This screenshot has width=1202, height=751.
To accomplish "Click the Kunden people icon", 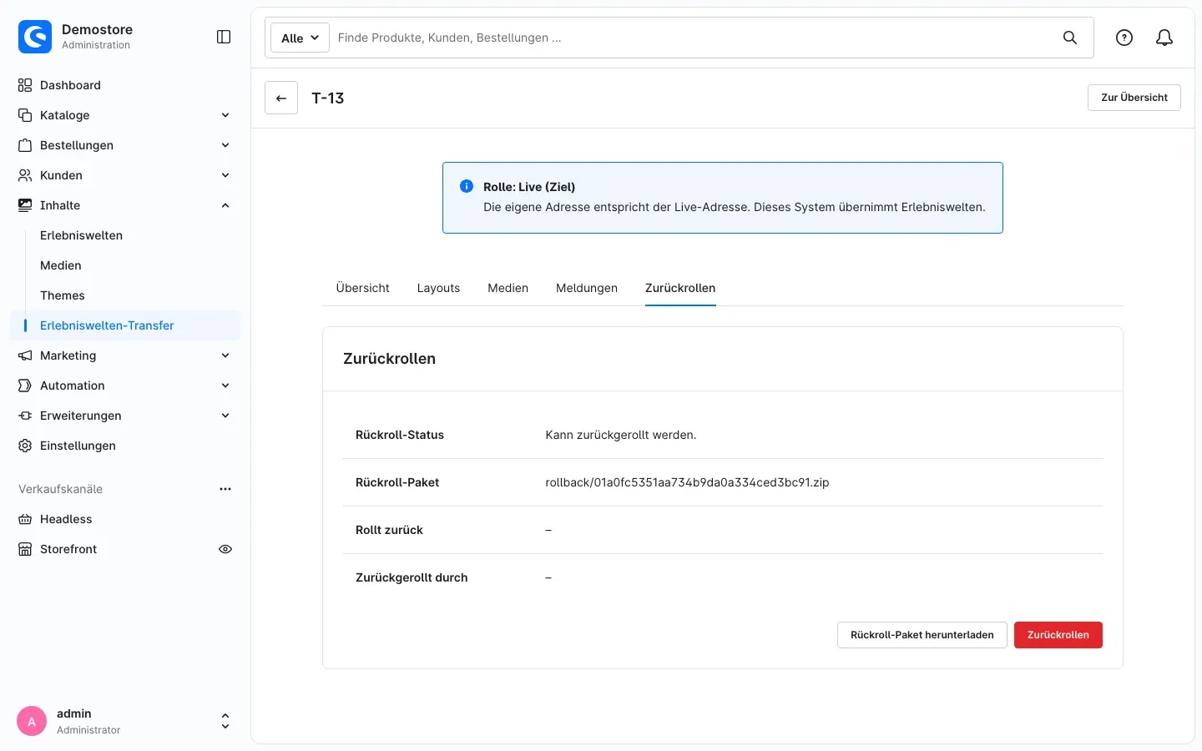I will pos(25,175).
